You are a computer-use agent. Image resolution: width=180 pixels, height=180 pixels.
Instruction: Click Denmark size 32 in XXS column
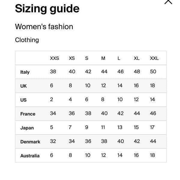click(x=53, y=141)
